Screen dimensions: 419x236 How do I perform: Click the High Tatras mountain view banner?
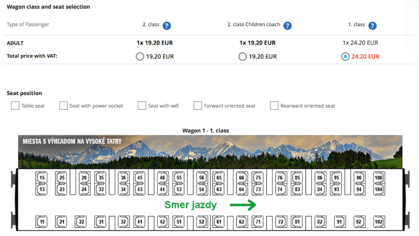click(210, 152)
